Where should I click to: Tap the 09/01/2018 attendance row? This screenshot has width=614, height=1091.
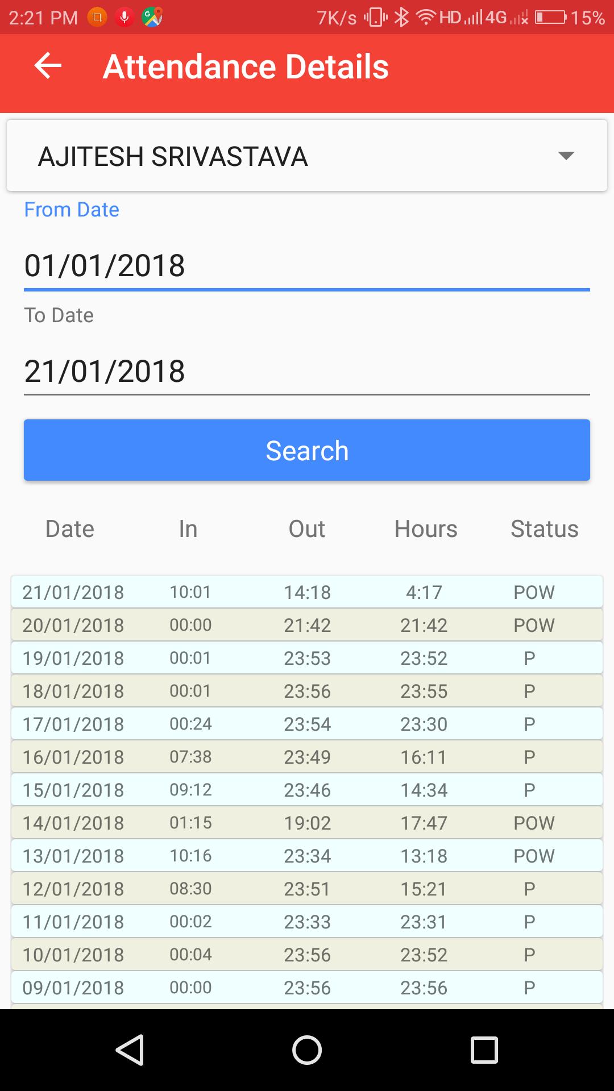tap(307, 988)
